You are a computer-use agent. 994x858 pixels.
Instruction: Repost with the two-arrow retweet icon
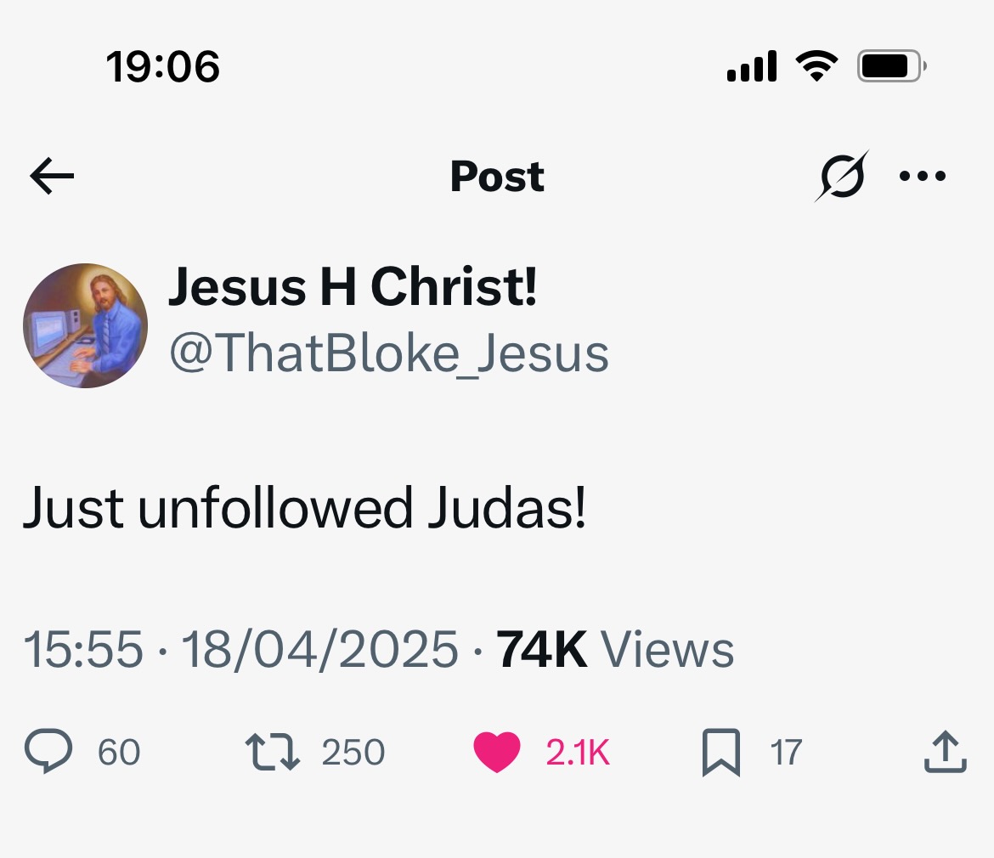tap(272, 753)
